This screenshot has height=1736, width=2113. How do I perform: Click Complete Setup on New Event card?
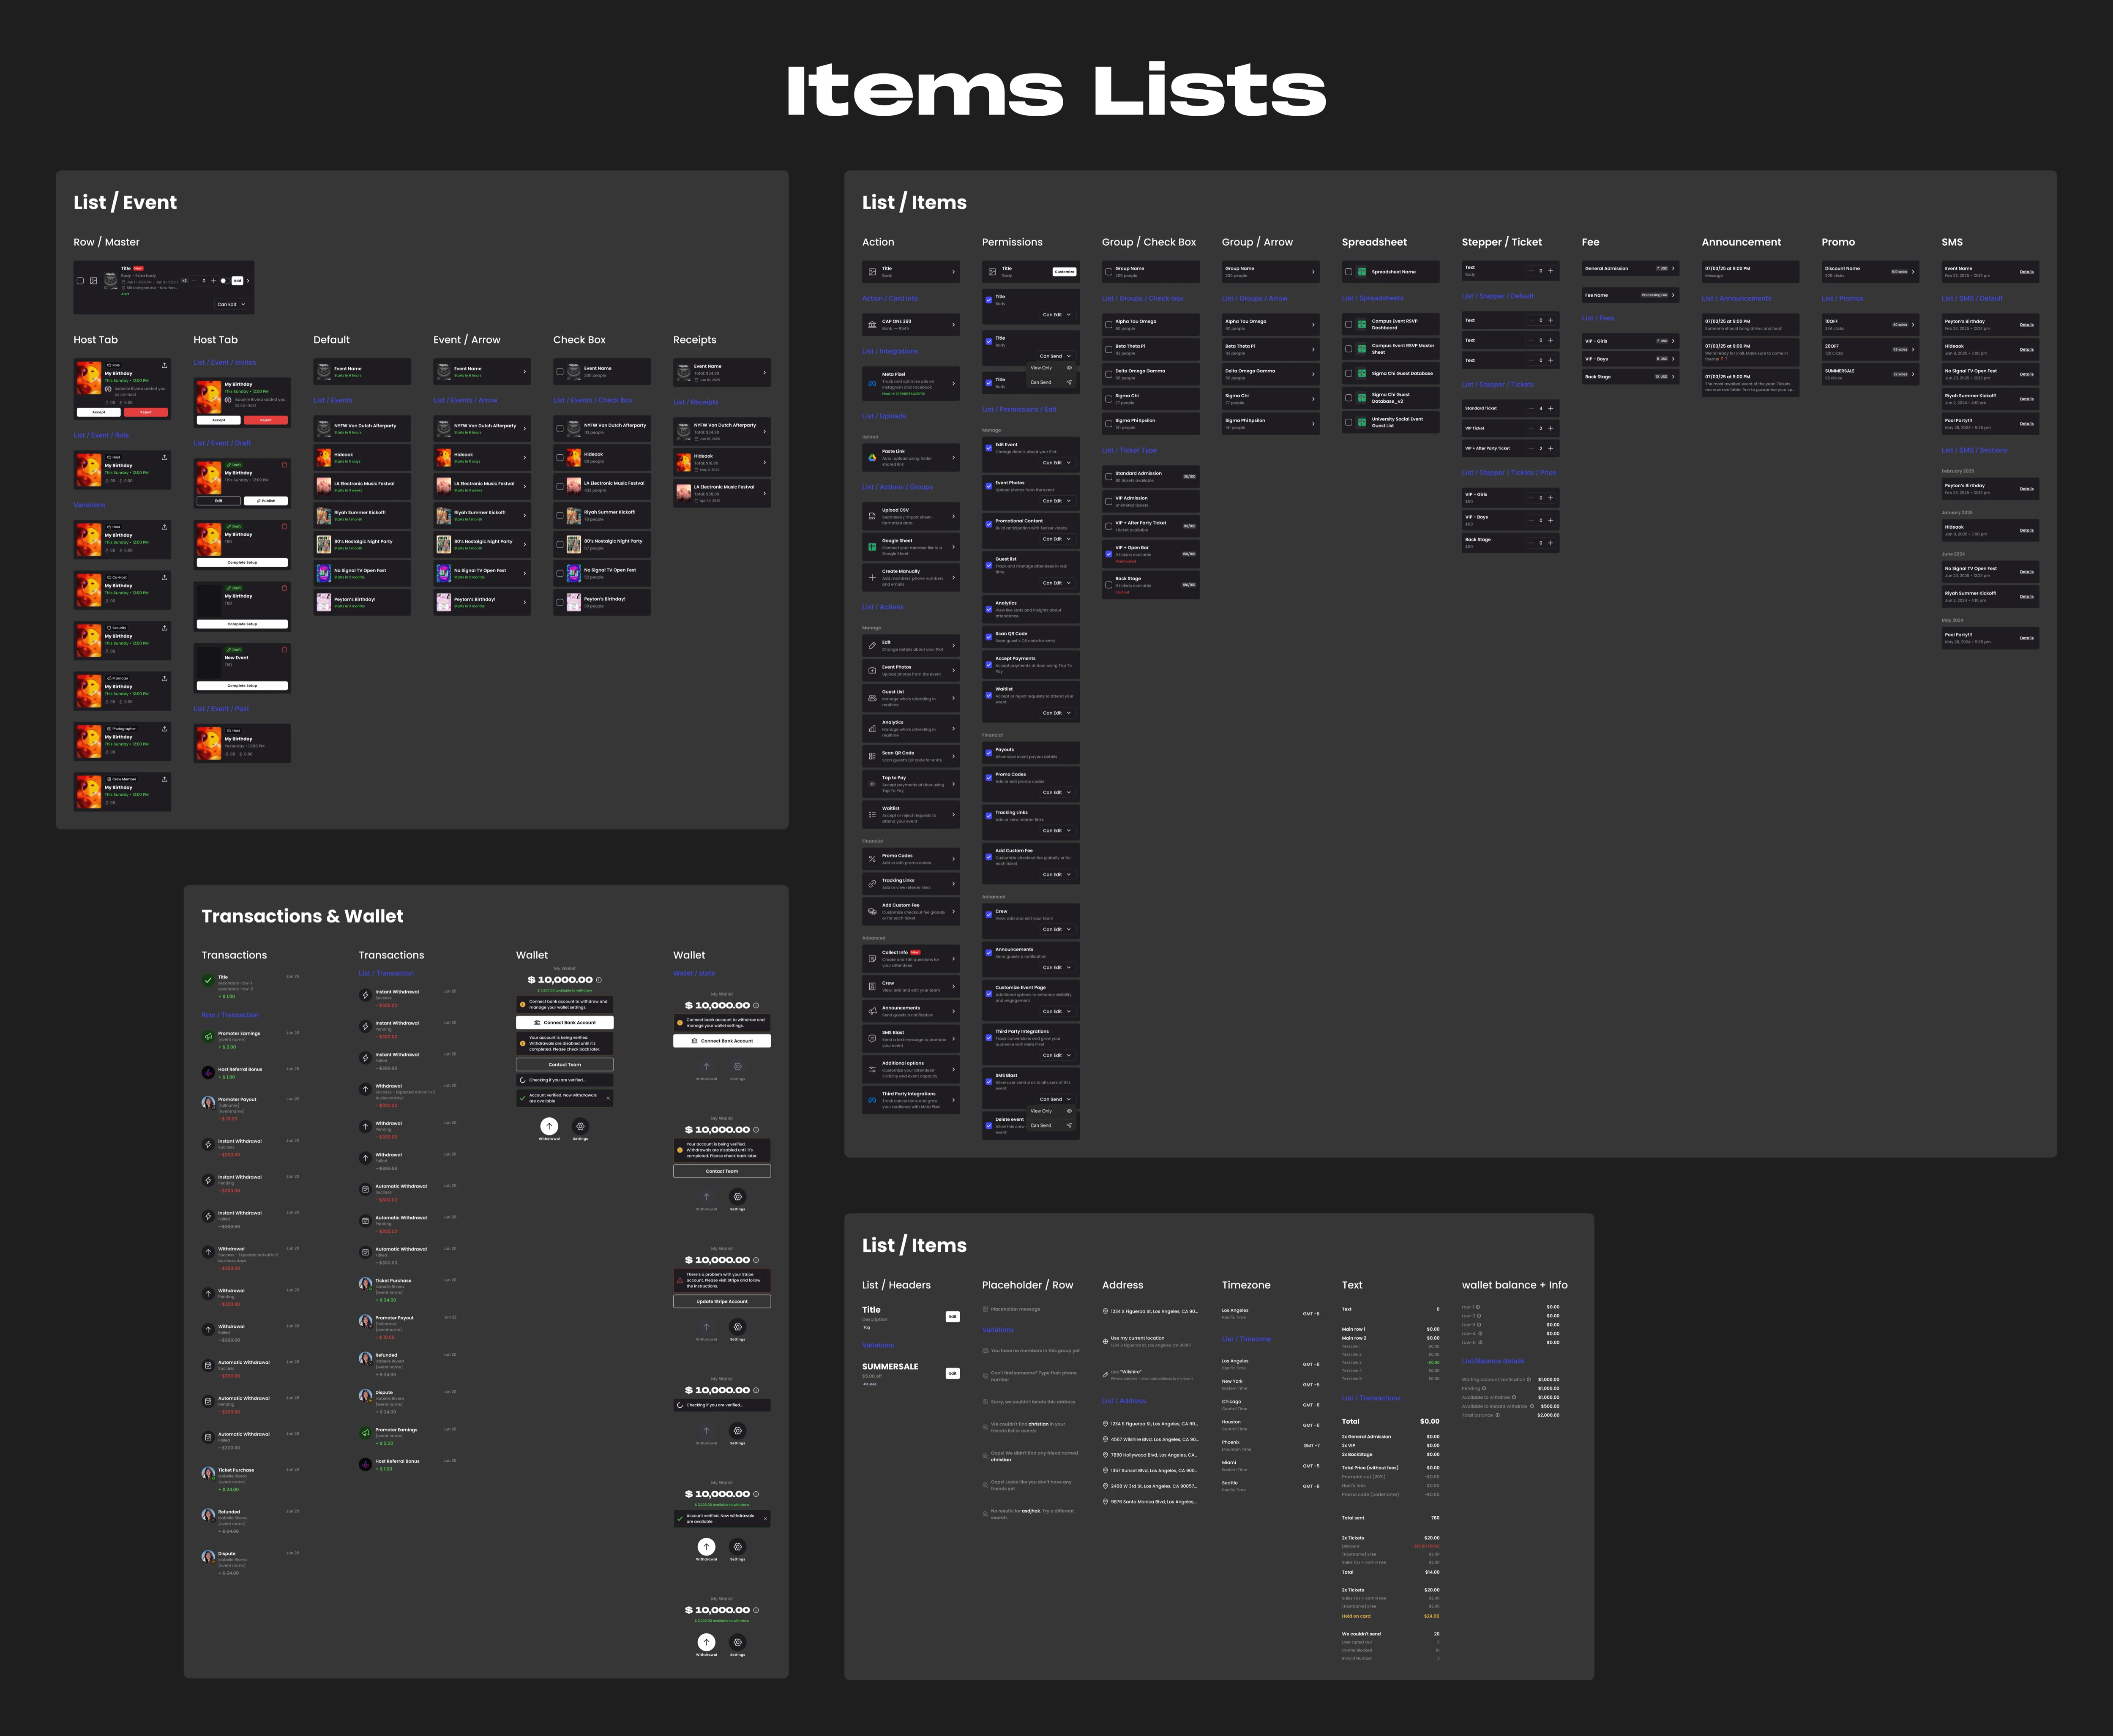pos(242,686)
